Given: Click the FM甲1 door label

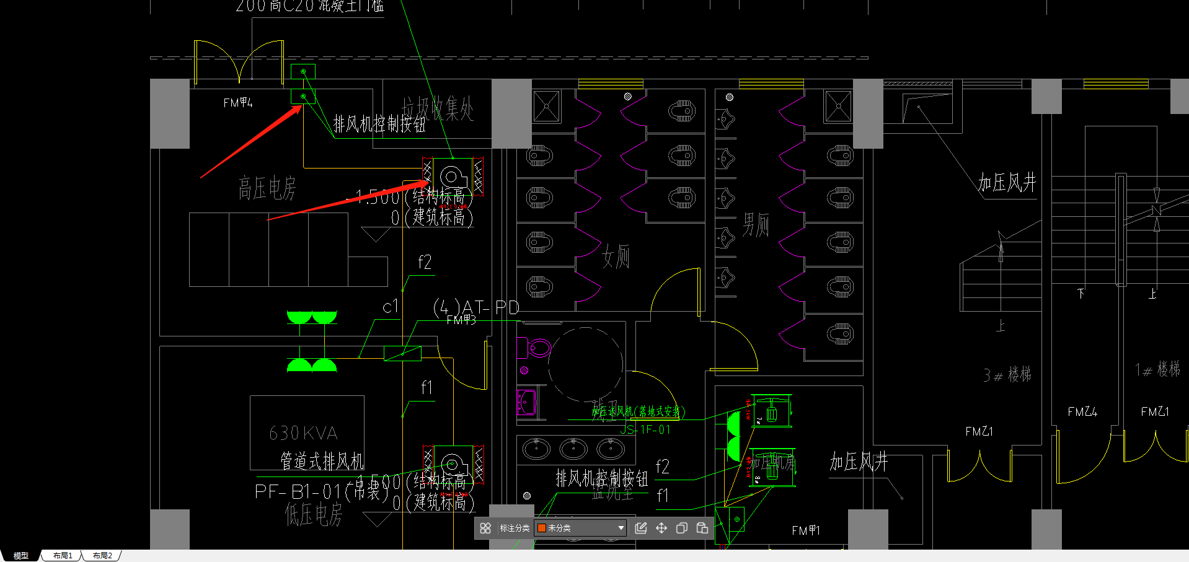Looking at the screenshot, I should (x=806, y=531).
